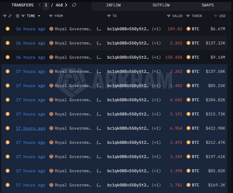Open the leftmost filter icon in the header
This screenshot has width=233, height=193.
click(5, 16)
